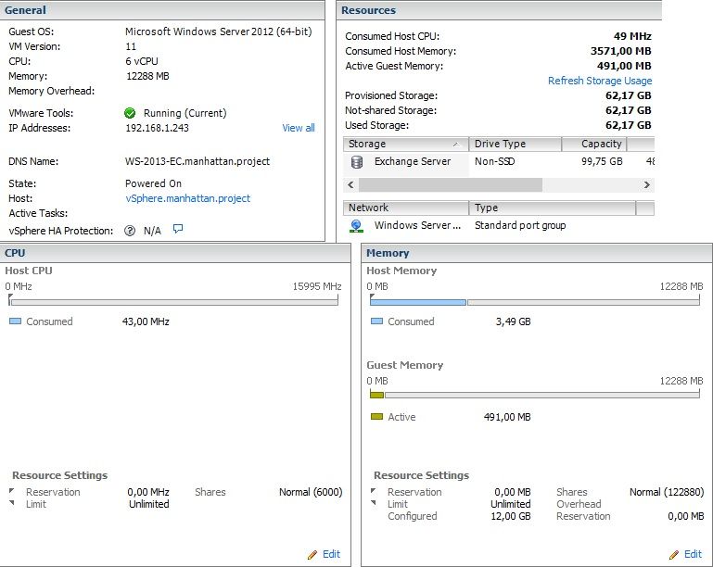Viewport: 713px width, 567px height.
Task: Click the Consumed legend swatch under Host CPU
Action: (x=15, y=321)
